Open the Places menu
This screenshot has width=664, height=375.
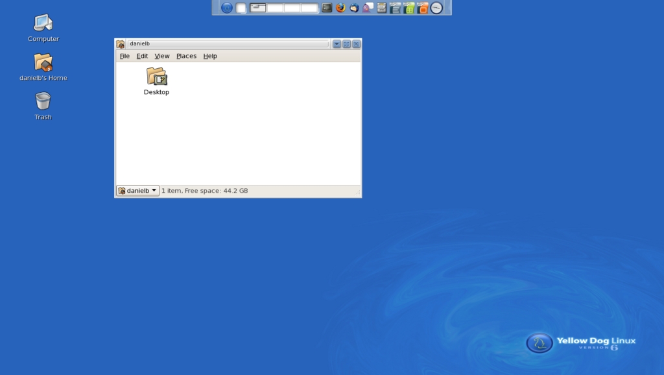click(x=186, y=56)
